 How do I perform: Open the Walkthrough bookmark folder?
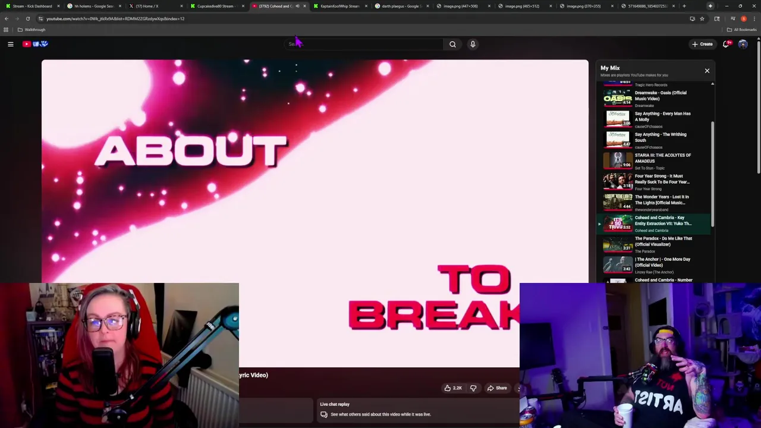pyautogui.click(x=32, y=30)
